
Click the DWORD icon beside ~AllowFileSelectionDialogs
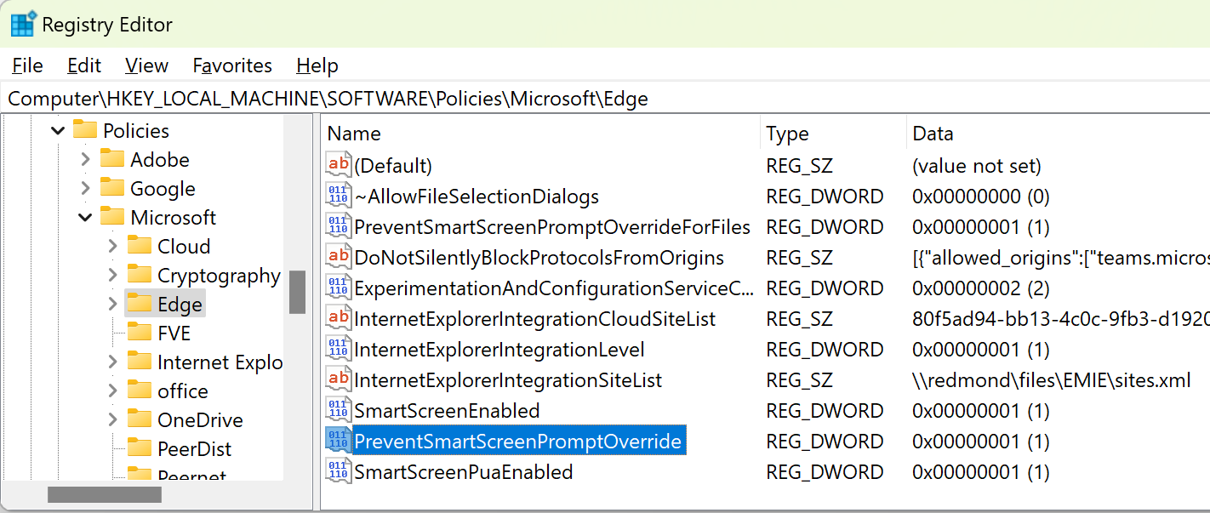click(x=339, y=197)
